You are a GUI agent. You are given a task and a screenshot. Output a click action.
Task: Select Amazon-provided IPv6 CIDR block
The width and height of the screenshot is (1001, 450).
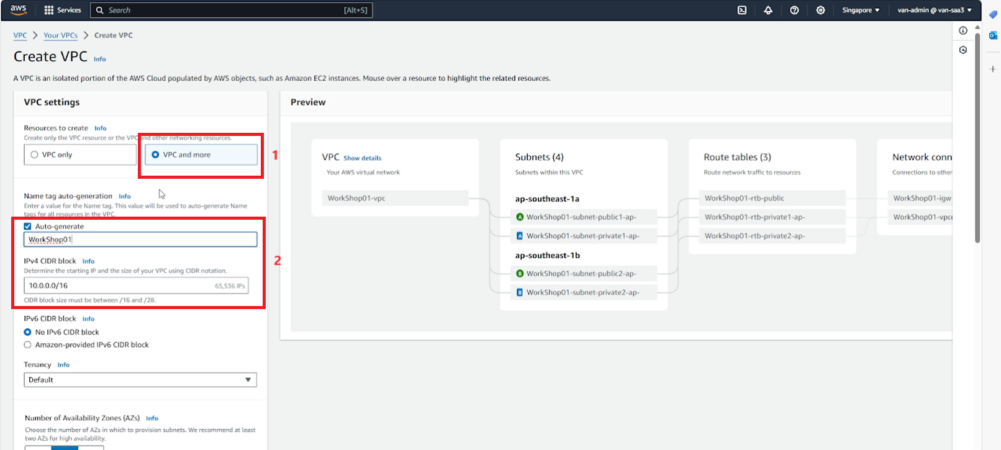pyautogui.click(x=27, y=344)
